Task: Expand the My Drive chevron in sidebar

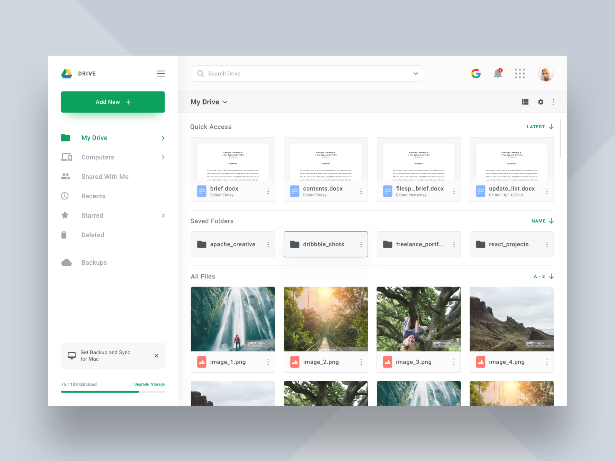Action: (163, 138)
